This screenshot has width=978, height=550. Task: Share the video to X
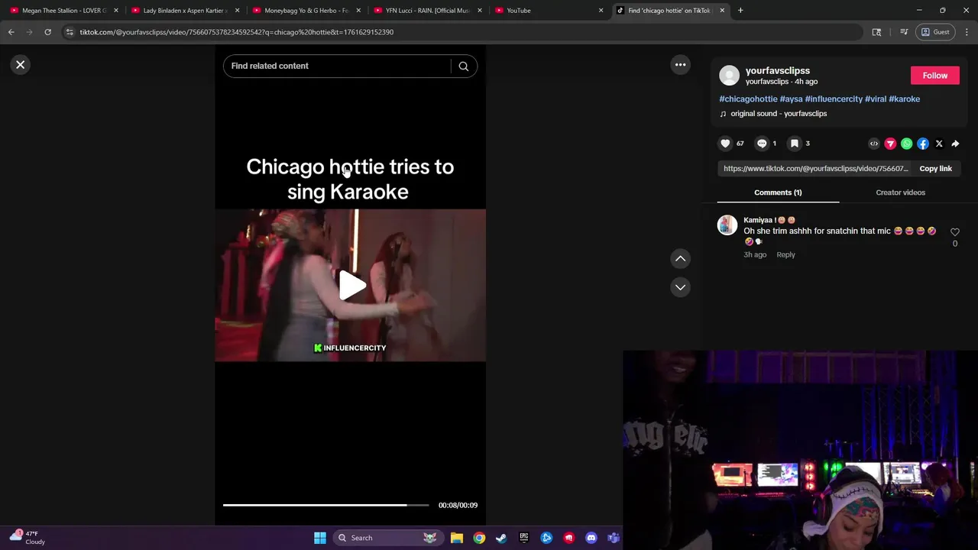point(939,144)
